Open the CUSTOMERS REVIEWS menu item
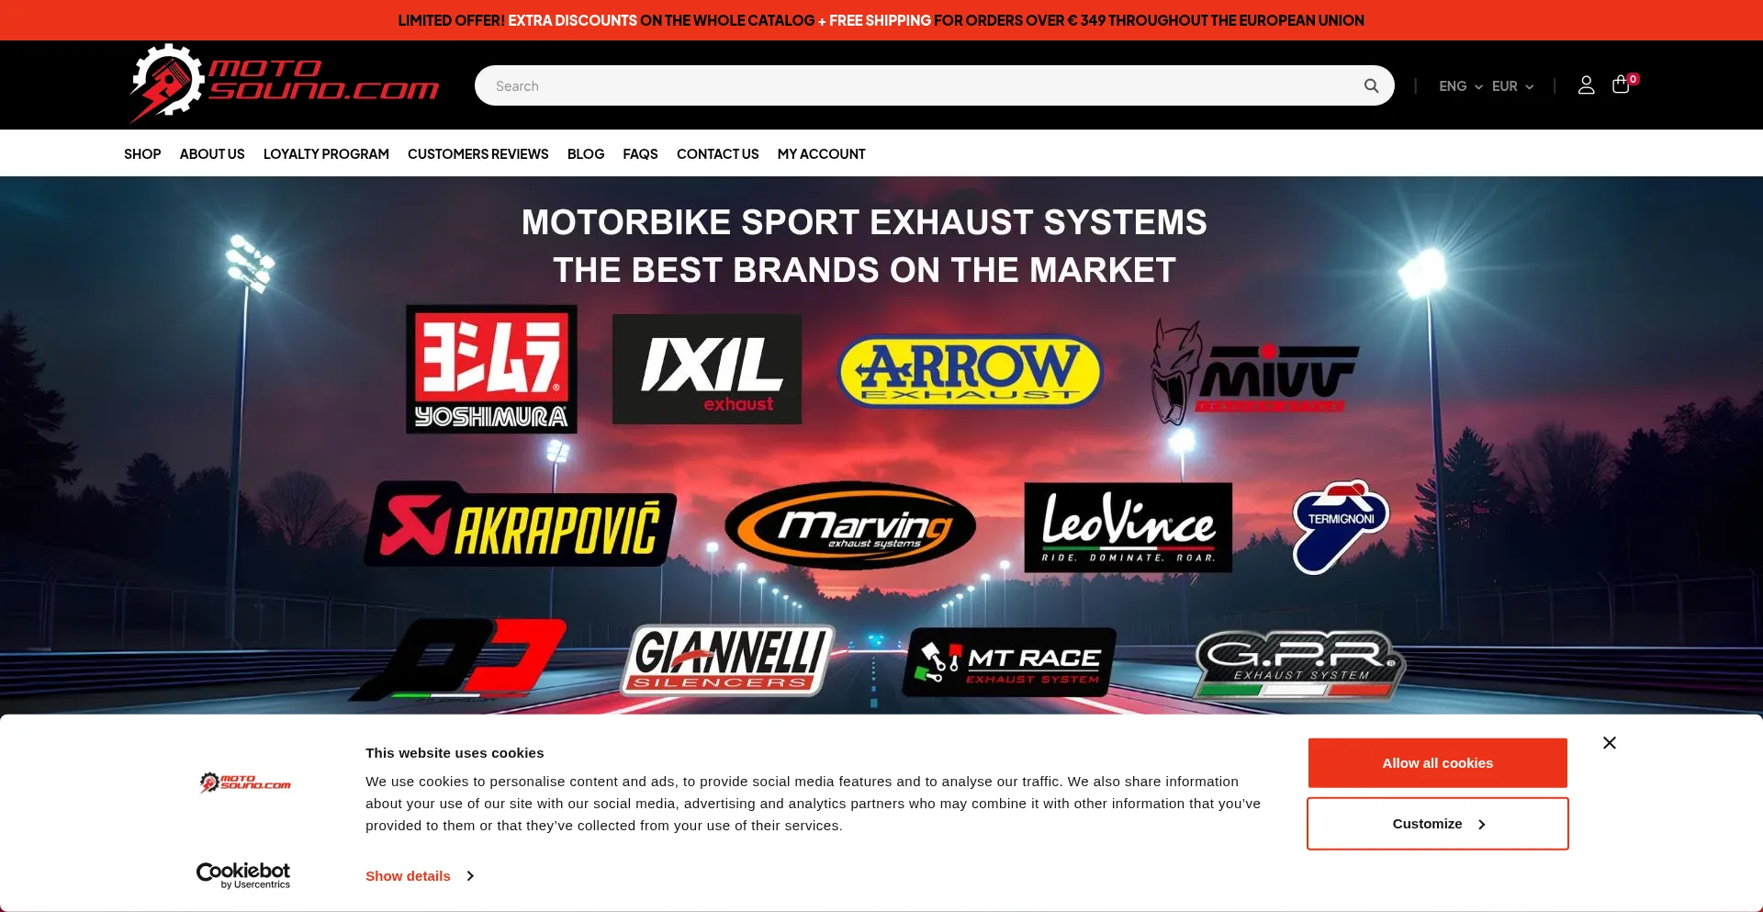This screenshot has width=1763, height=912. tap(477, 153)
